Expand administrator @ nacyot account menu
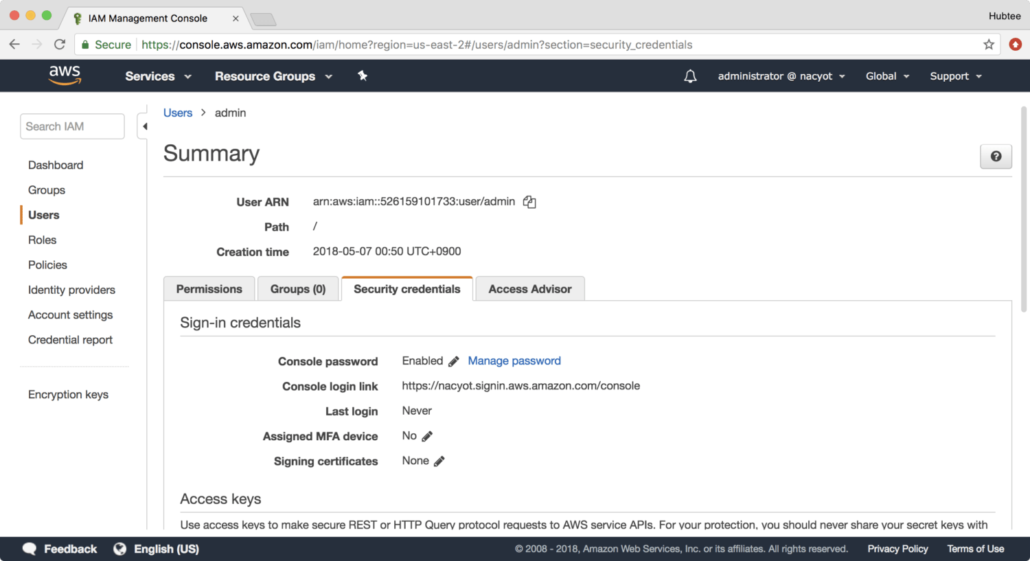This screenshot has width=1030, height=561. [781, 76]
